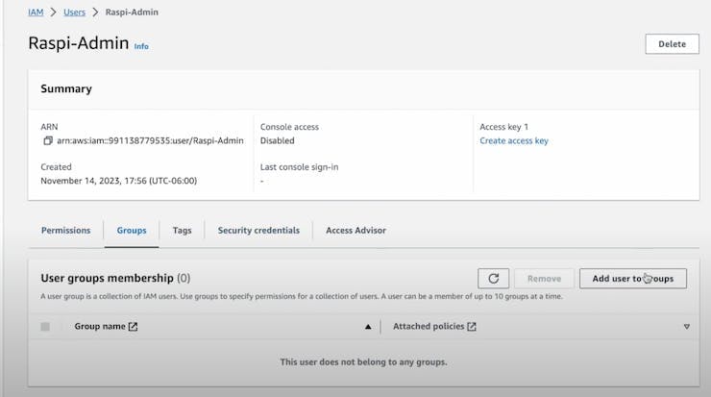The width and height of the screenshot is (711, 397).
Task: Switch to the Tags tab
Action: click(x=182, y=231)
